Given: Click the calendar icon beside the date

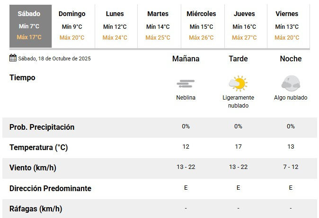Looking at the screenshot, I should (x=13, y=58).
